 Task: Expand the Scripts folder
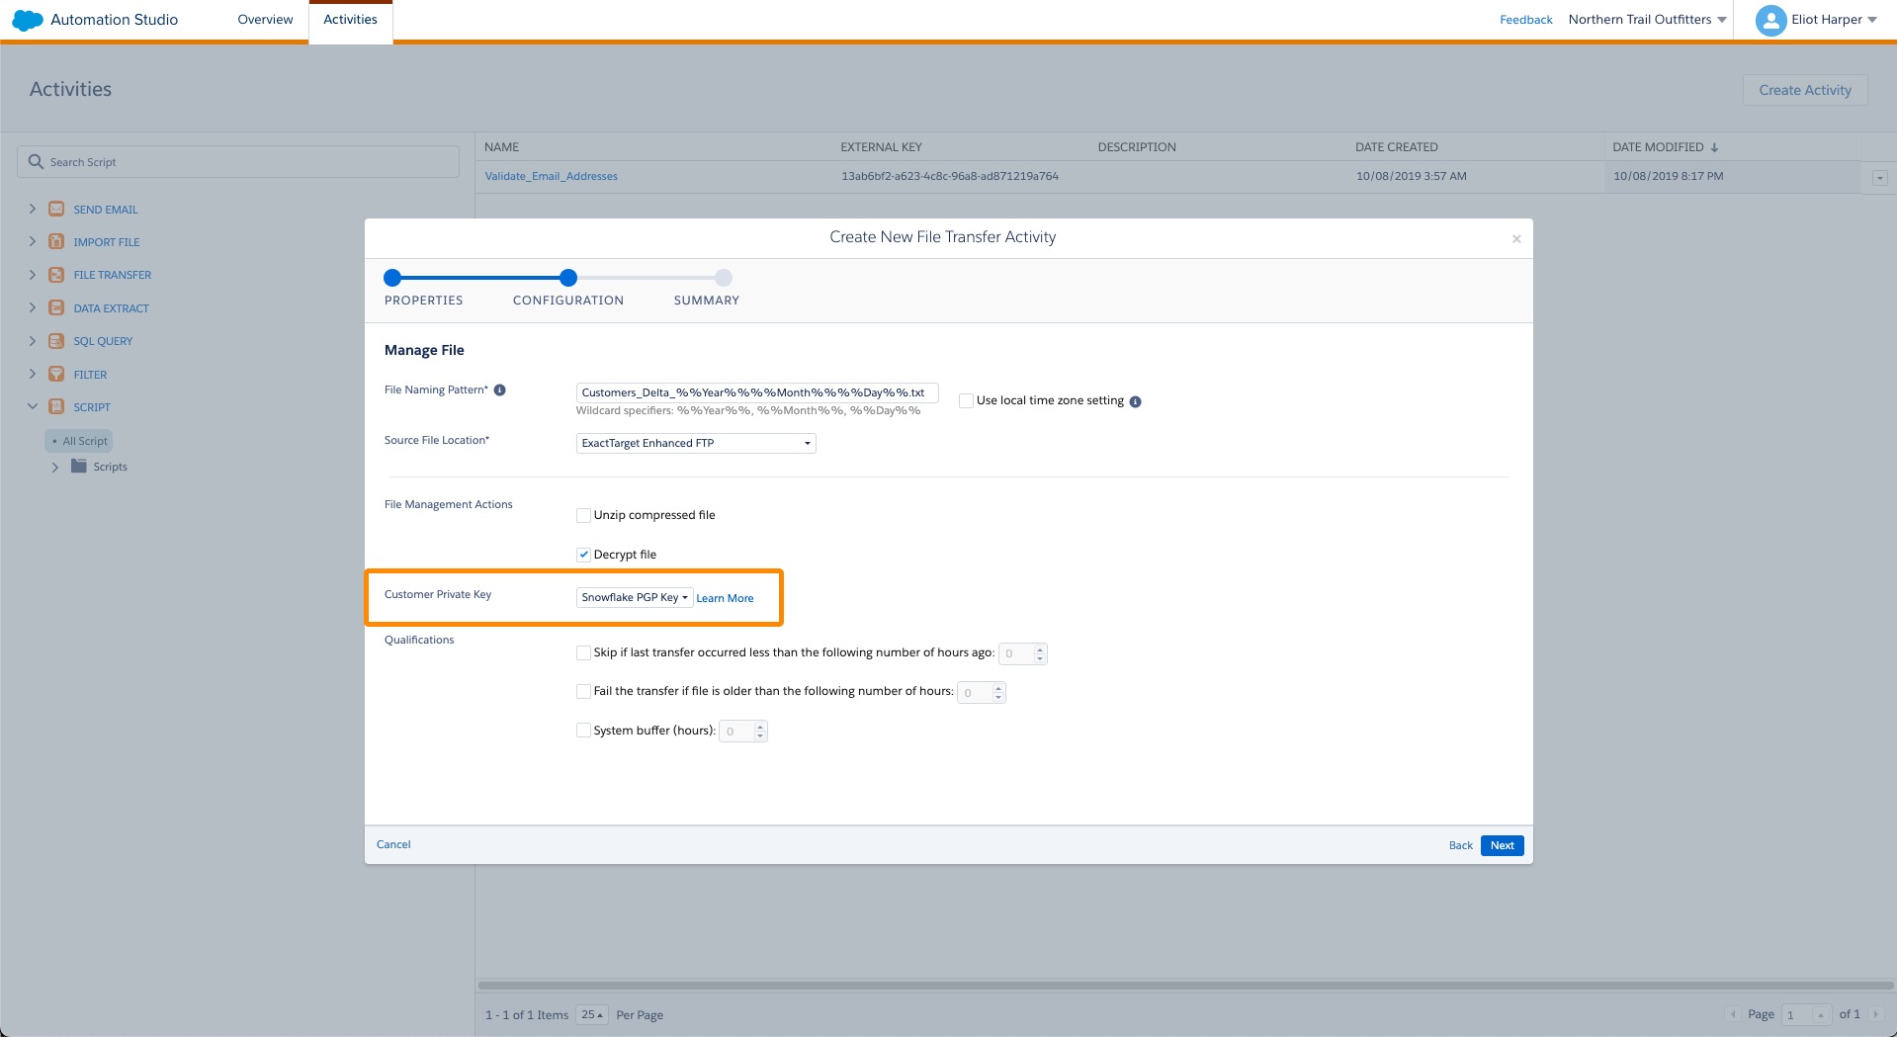click(x=55, y=467)
